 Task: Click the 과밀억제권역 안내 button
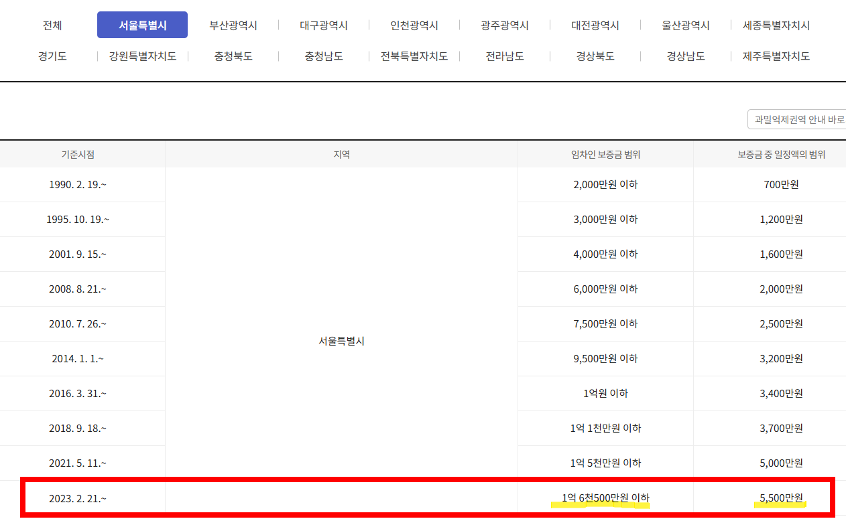click(797, 119)
